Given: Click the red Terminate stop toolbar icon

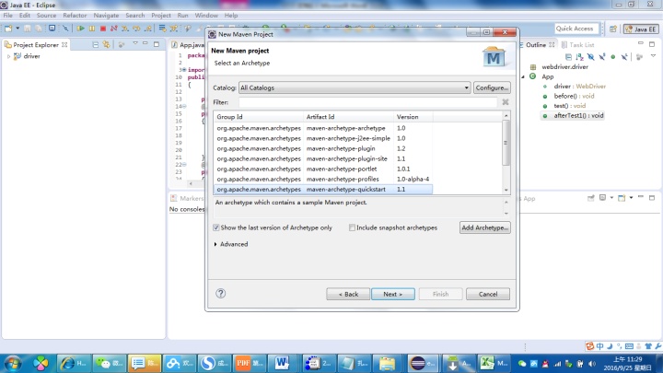Looking at the screenshot, I should point(103,29).
